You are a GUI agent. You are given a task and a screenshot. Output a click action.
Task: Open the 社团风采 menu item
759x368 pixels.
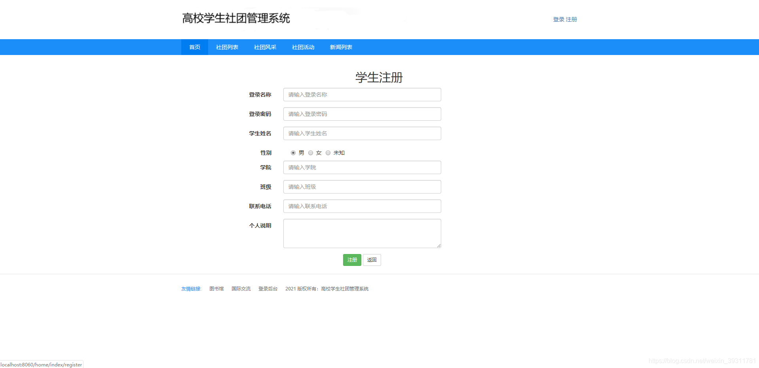(265, 47)
